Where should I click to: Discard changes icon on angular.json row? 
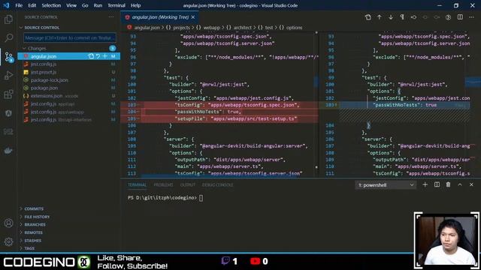(98, 56)
